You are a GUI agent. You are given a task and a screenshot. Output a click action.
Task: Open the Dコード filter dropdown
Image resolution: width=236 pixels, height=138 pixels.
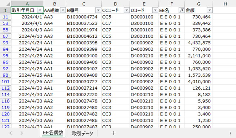[155, 10]
